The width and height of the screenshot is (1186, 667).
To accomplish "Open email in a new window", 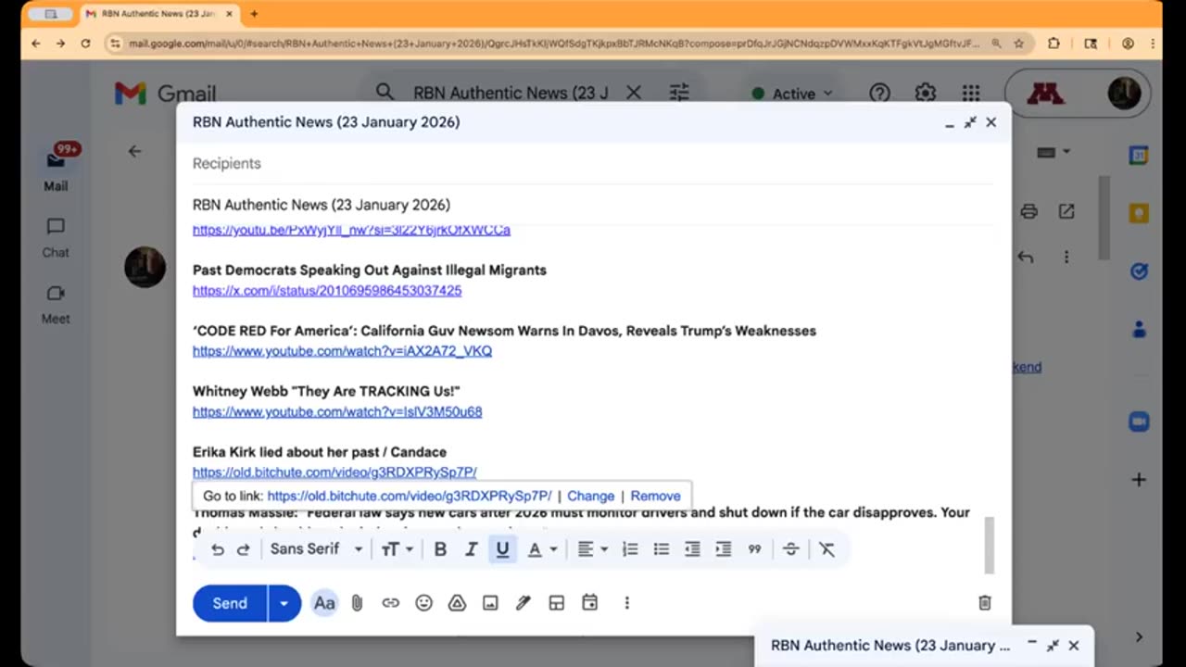I will click(1066, 211).
